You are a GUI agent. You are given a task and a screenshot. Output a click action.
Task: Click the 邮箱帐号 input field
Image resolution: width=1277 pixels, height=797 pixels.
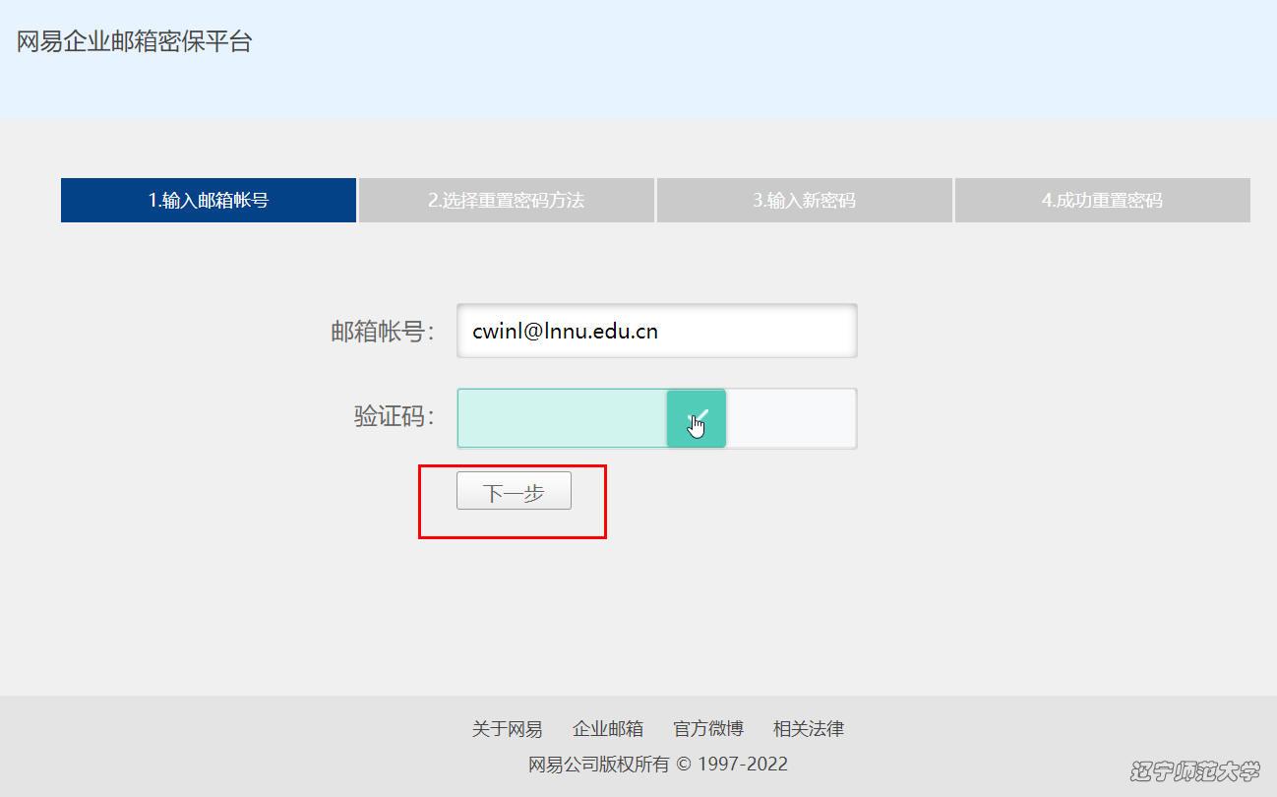tap(657, 331)
